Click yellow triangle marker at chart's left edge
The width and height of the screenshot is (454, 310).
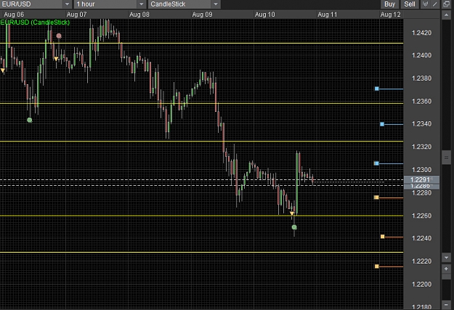[3, 70]
